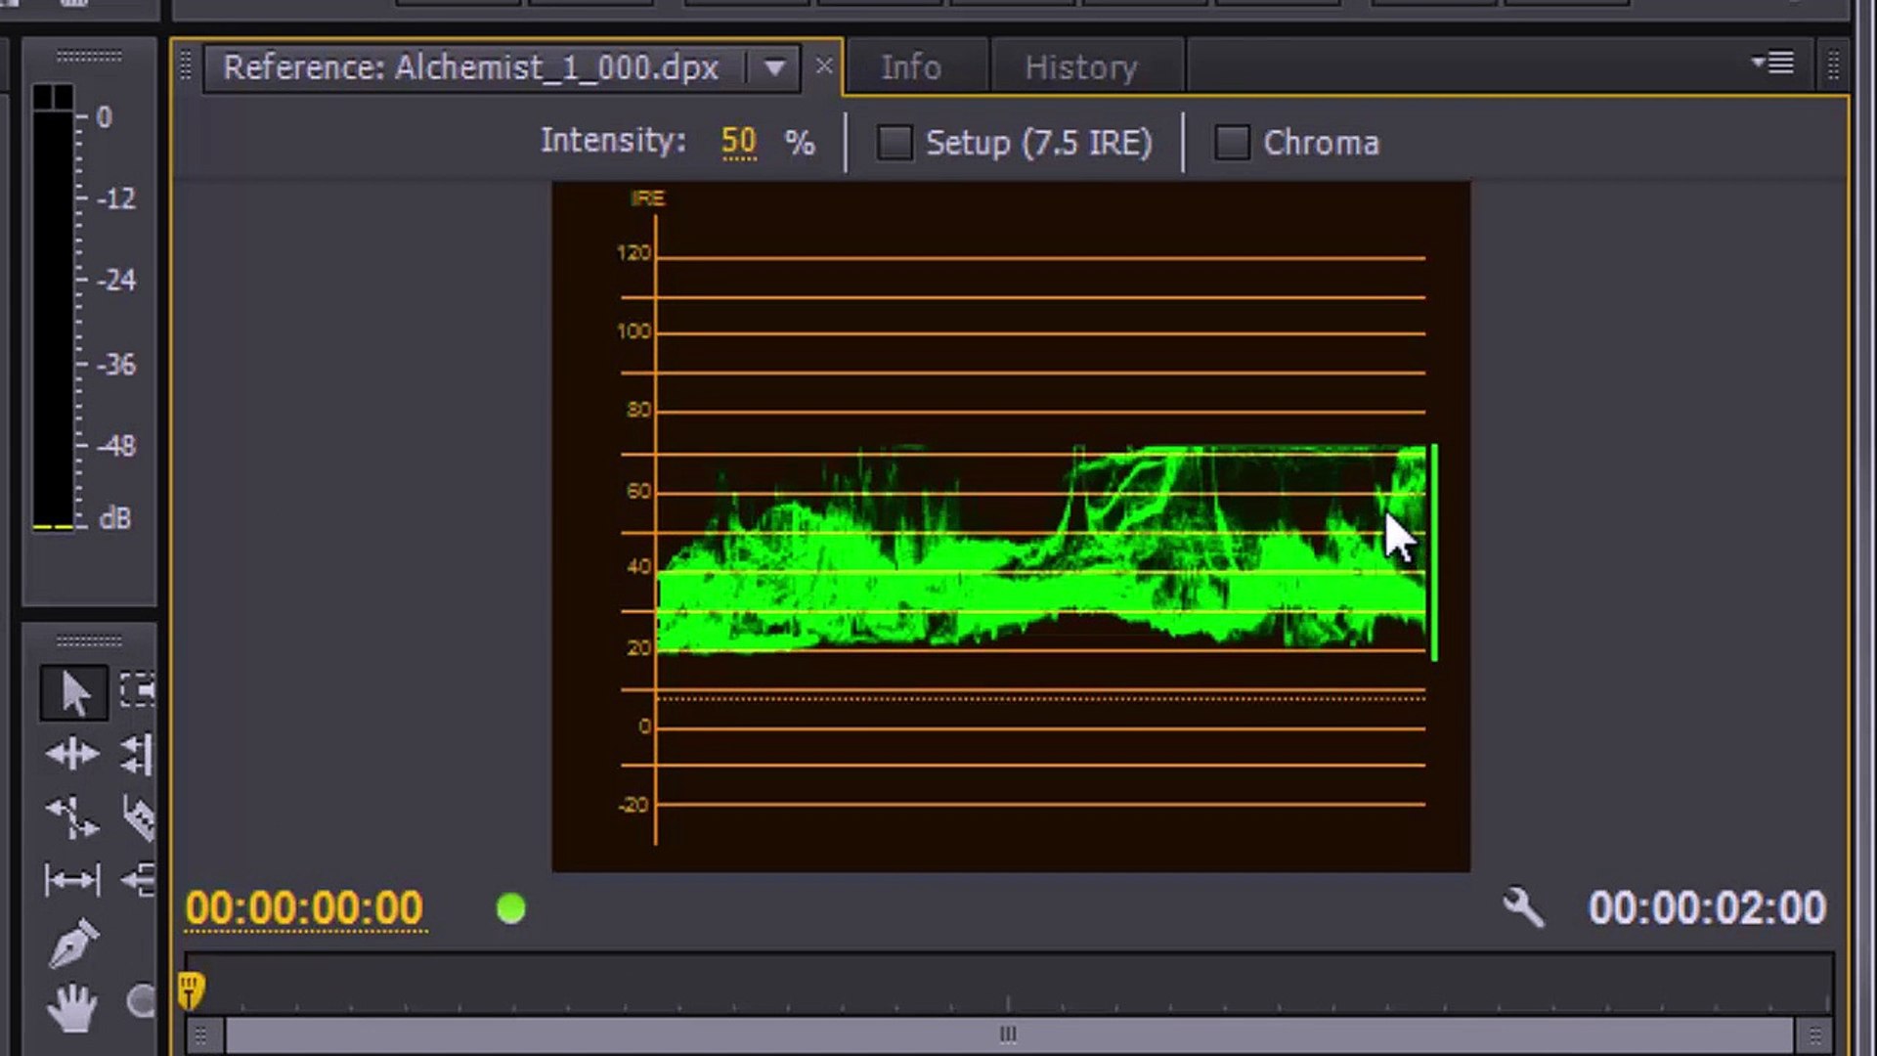Click the waveform scope display
The width and height of the screenshot is (1877, 1056).
[1011, 526]
